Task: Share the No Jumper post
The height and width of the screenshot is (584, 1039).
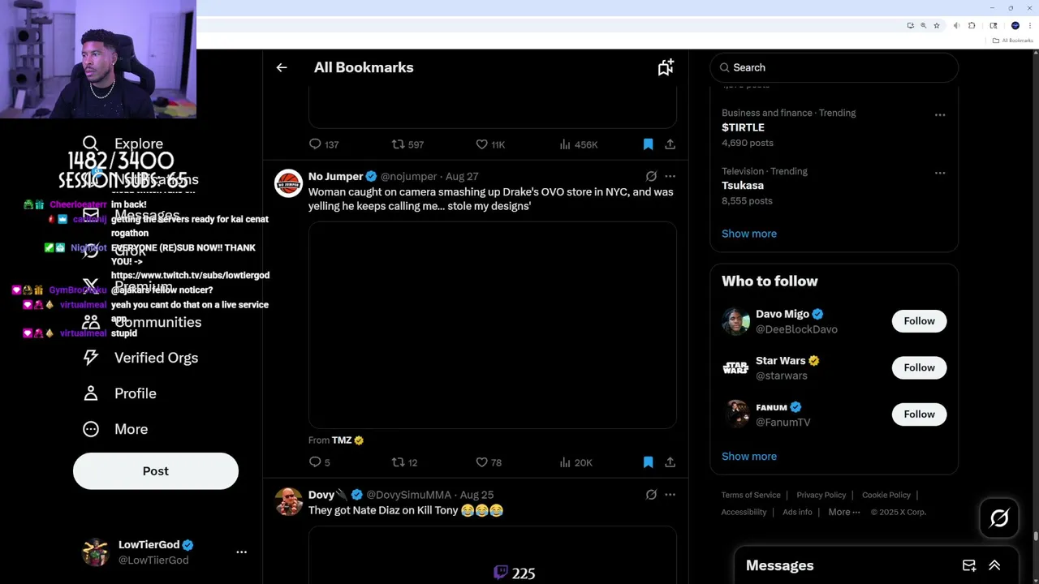Action: point(670,462)
